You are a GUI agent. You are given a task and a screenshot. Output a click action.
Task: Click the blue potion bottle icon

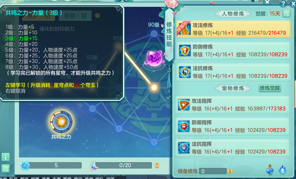coord(270,170)
